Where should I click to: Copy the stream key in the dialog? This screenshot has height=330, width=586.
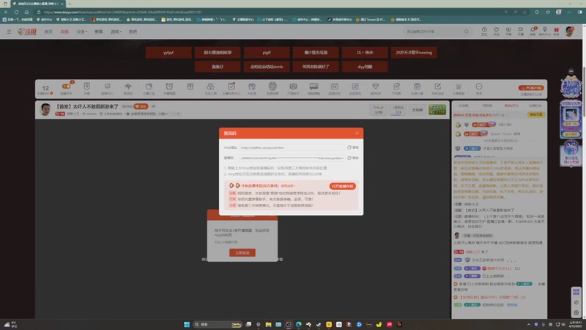pyautogui.click(x=353, y=158)
